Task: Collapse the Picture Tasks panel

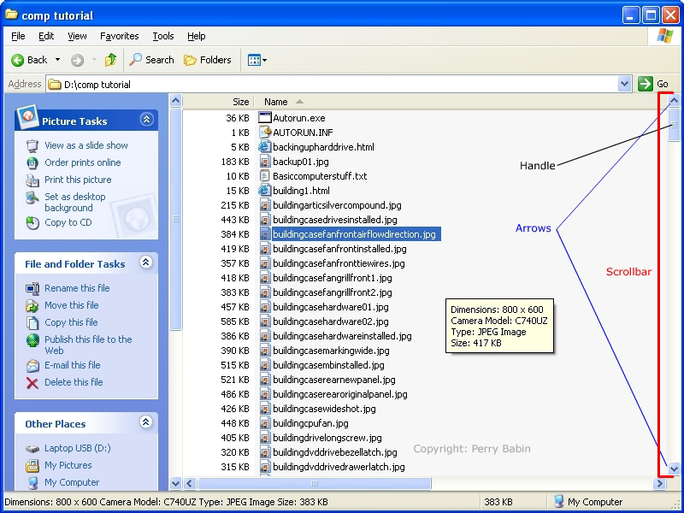Action: click(146, 119)
